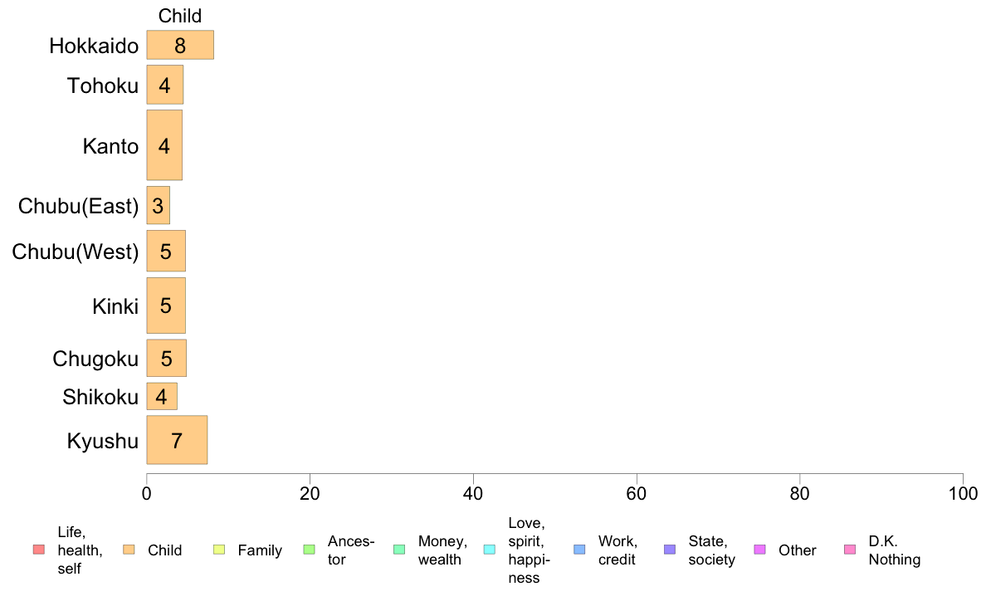Select the Money, wealth legend swatch
This screenshot has width=986, height=611.
click(x=399, y=550)
